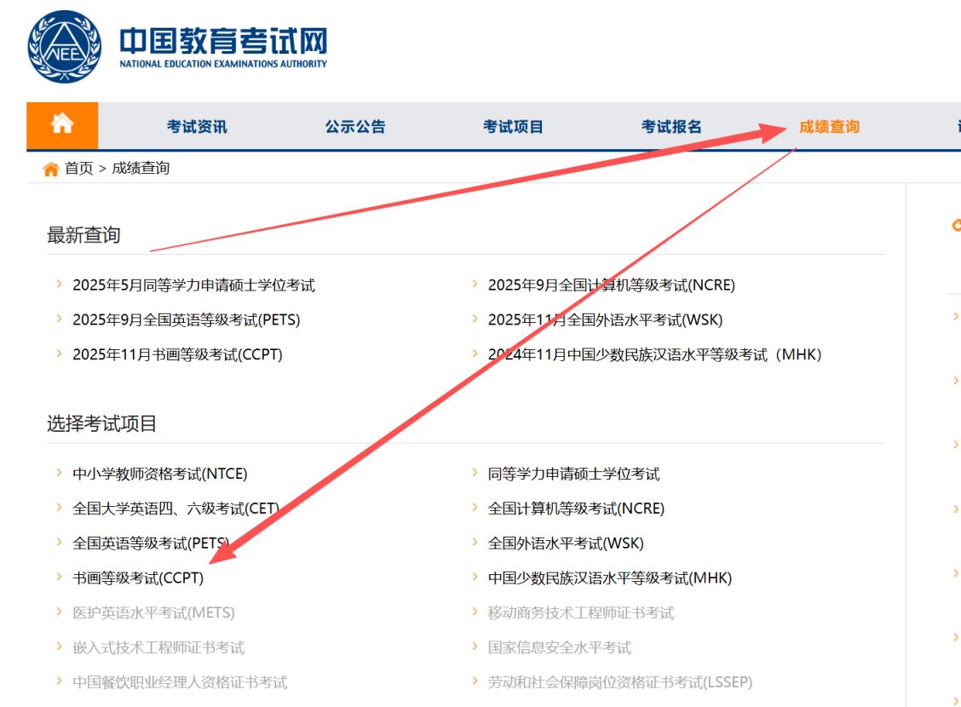Click the 中国教育考试网 site title
961x707 pixels.
pyautogui.click(x=223, y=40)
